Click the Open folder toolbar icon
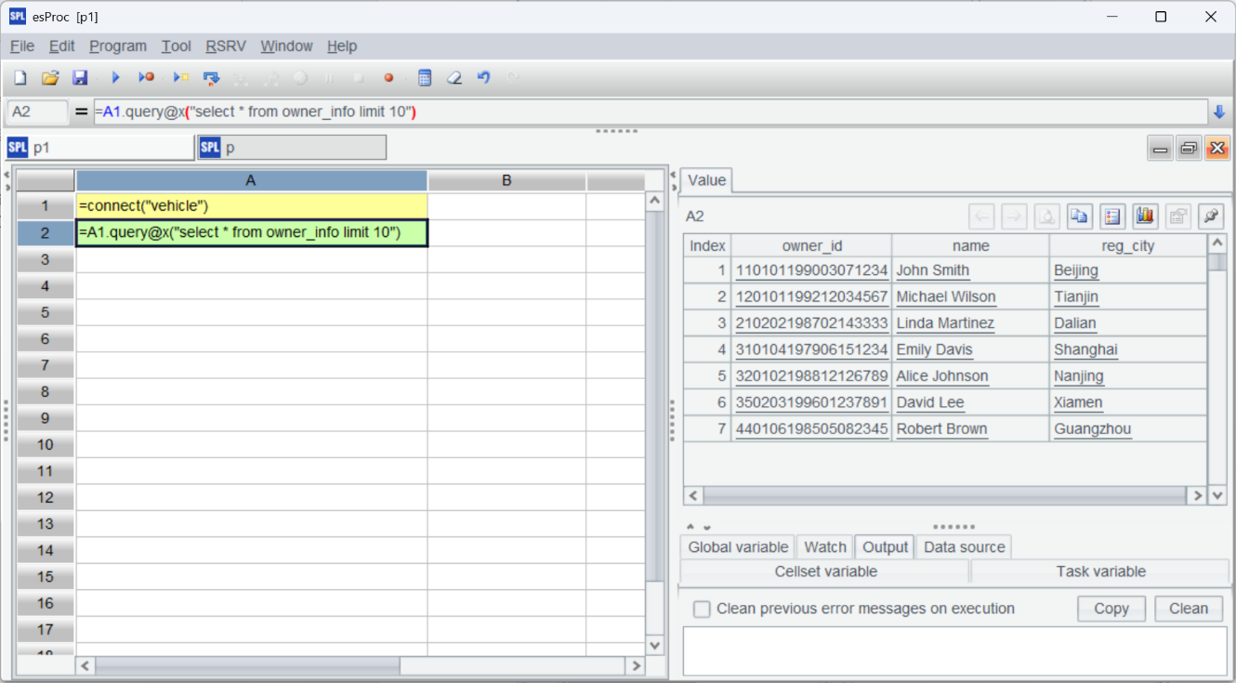Viewport: 1236px width, 683px height. [50, 78]
